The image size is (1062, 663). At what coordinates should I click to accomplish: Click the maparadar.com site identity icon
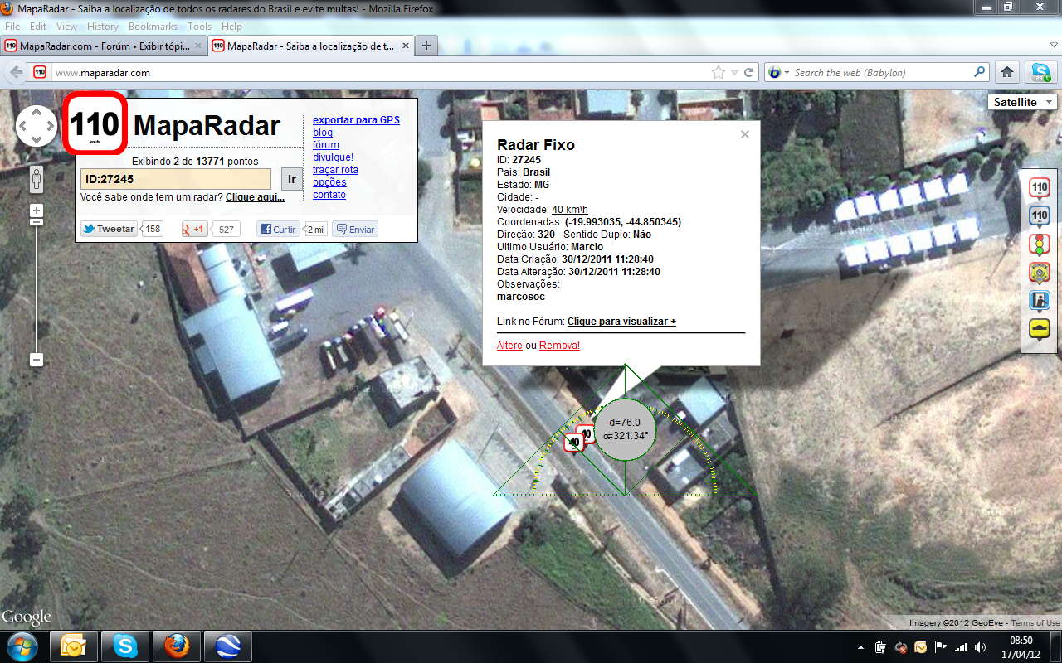(40, 72)
